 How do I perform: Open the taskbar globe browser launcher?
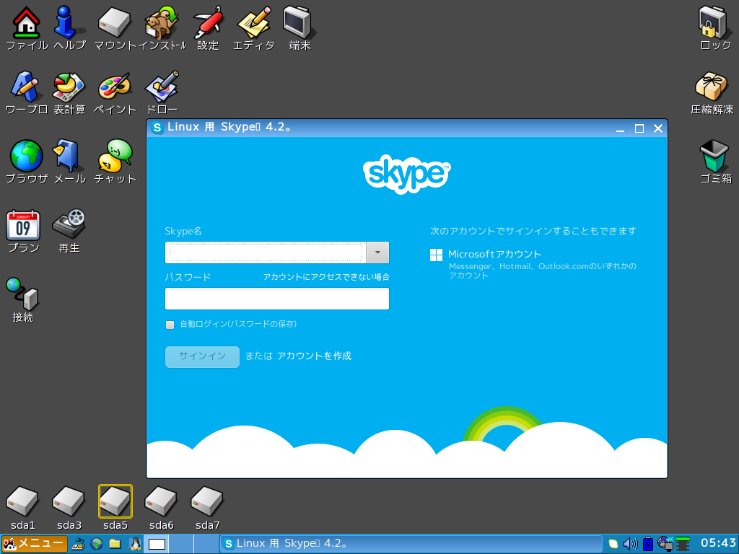(x=97, y=544)
